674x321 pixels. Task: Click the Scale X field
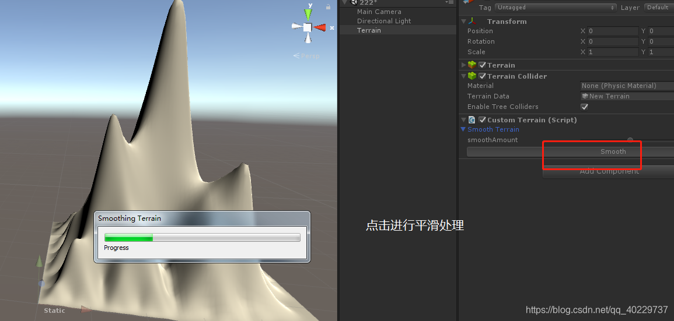pyautogui.click(x=613, y=51)
